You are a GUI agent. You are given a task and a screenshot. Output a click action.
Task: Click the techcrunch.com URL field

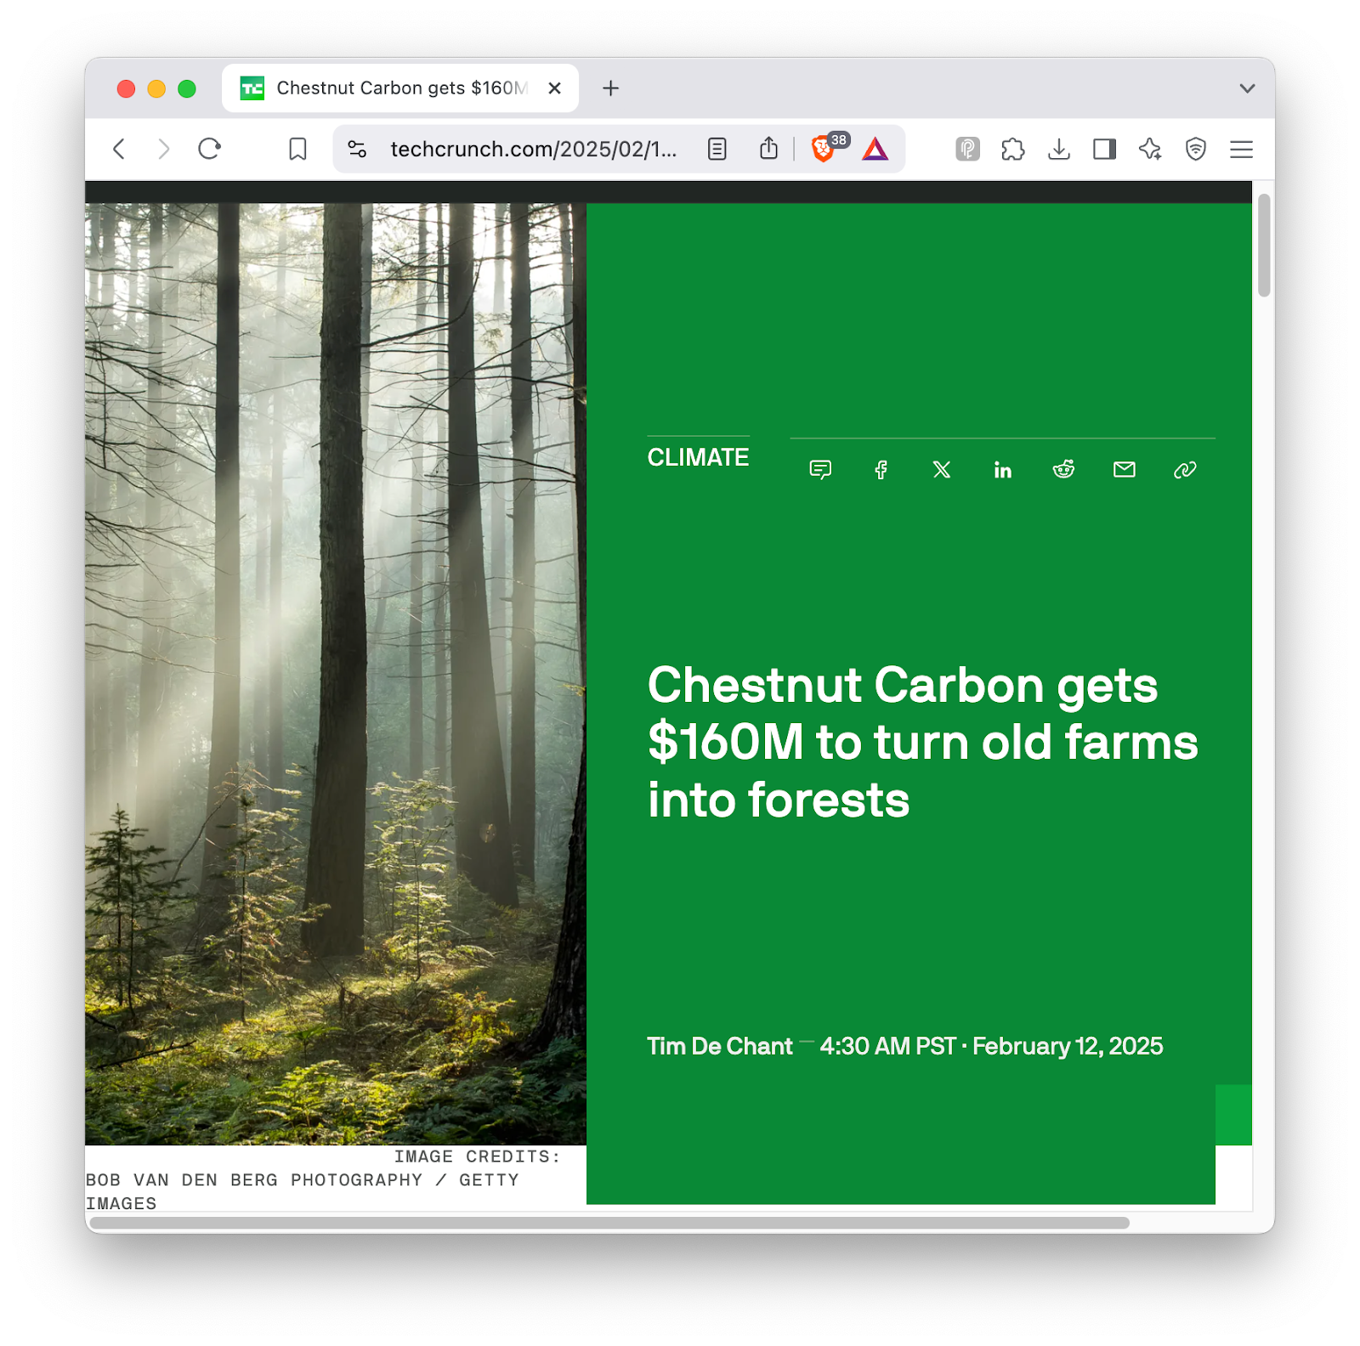(534, 150)
